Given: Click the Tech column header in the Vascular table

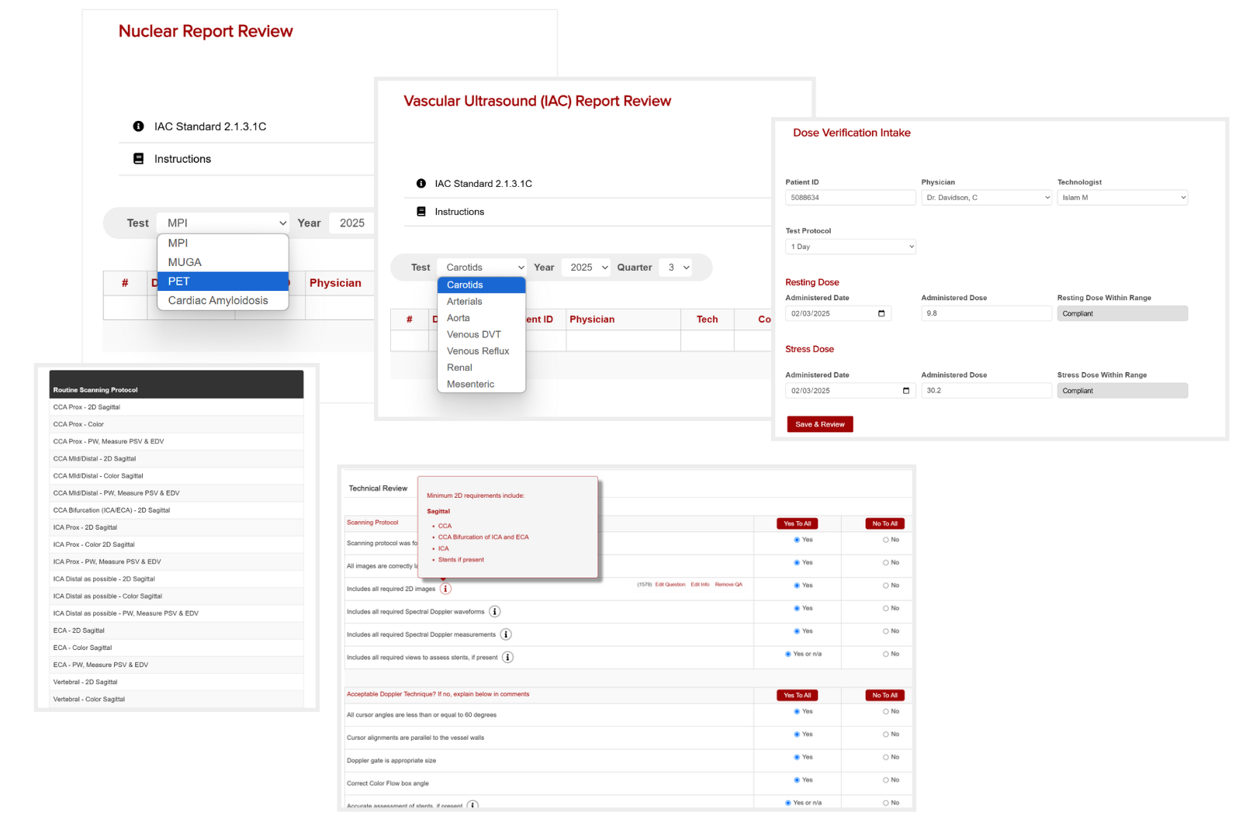Looking at the screenshot, I should 707,320.
